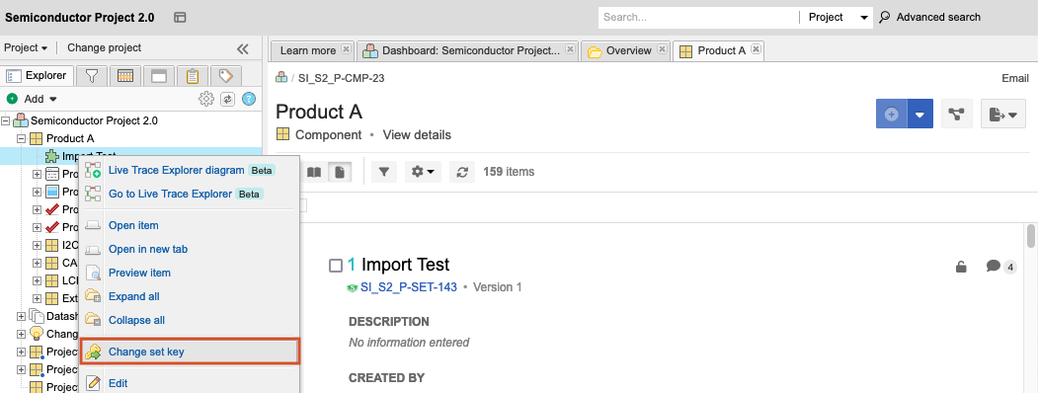Screen dimensions: 1038x393
Task: Select Open item from context menu
Action: [191, 225]
